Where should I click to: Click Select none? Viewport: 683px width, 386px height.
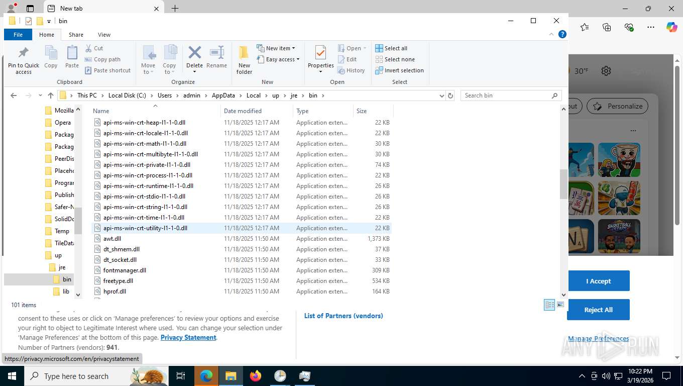395,59
